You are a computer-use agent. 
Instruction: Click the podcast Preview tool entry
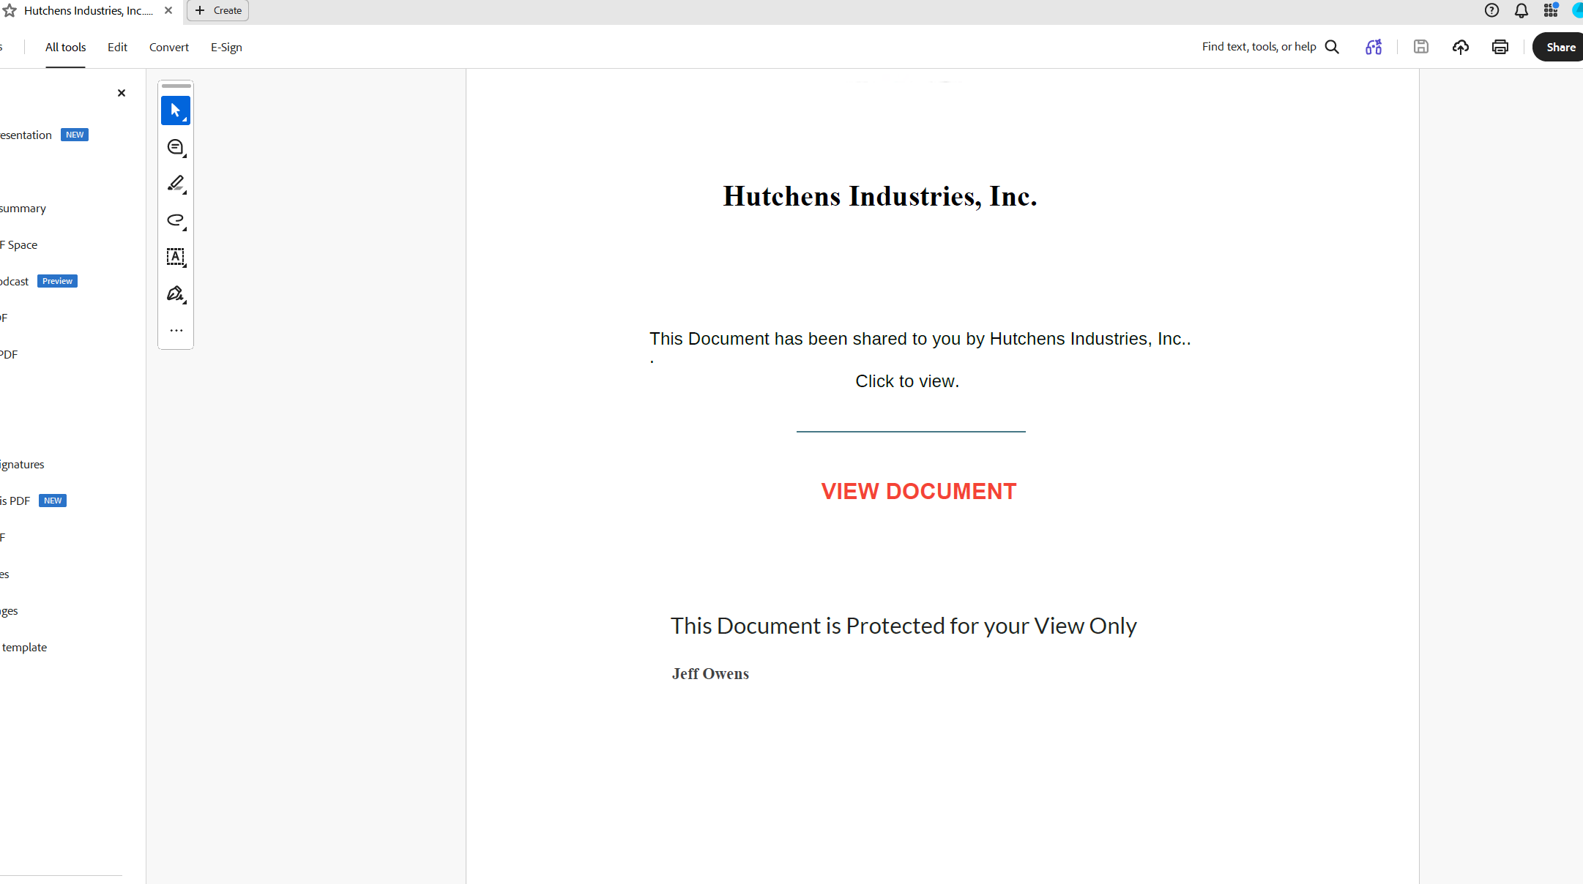click(x=39, y=282)
